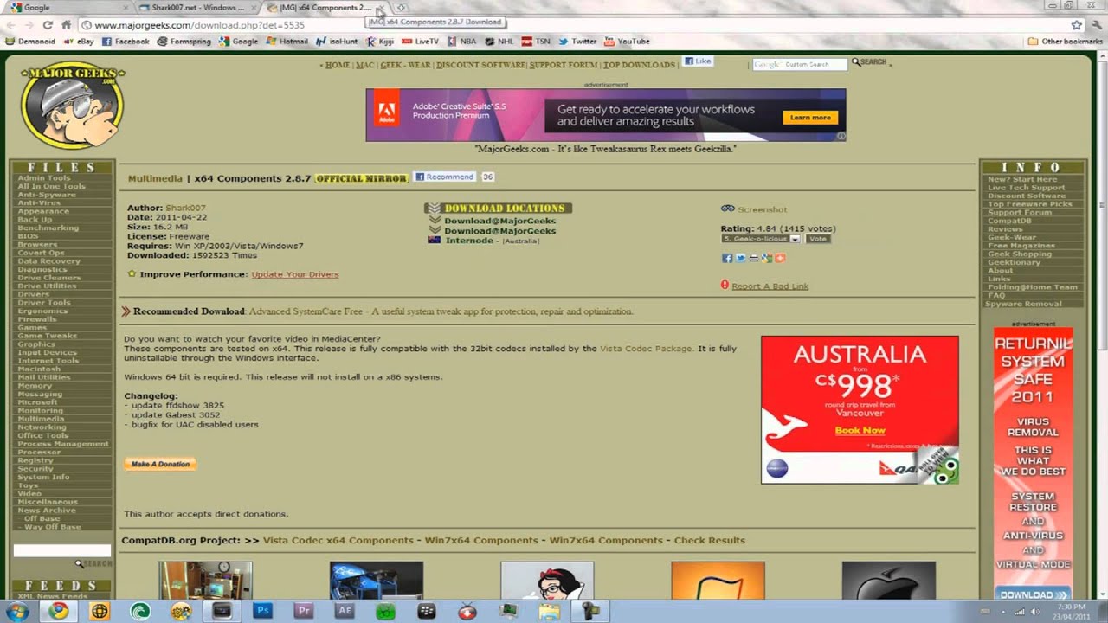This screenshot has width=1108, height=623.
Task: Click the Make A Donation button
Action: (x=160, y=464)
